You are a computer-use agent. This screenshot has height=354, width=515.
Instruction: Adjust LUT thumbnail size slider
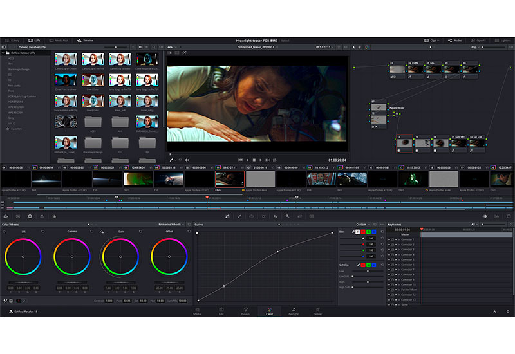click(x=115, y=47)
